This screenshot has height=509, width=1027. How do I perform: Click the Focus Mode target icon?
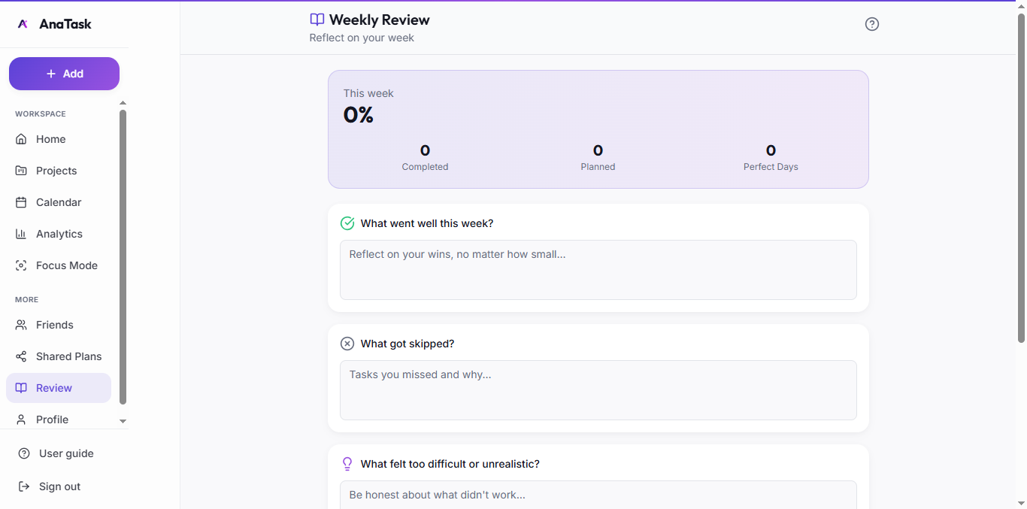click(x=21, y=265)
